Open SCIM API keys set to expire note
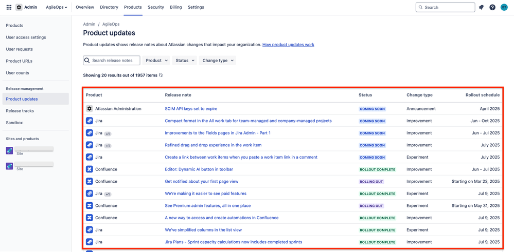The height and width of the screenshot is (252, 514). pos(191,109)
